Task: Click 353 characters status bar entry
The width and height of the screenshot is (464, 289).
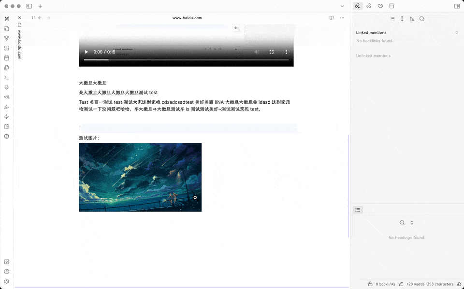Action: click(440, 284)
